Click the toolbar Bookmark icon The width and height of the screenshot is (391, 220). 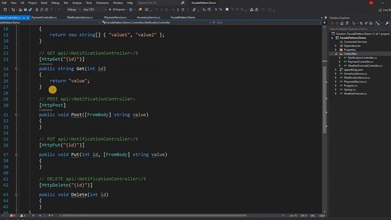coord(227,10)
